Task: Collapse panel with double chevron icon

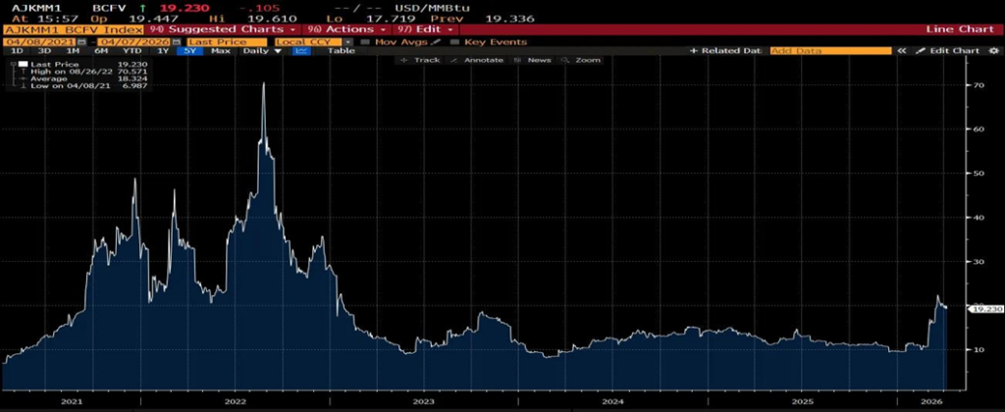Action: [901, 50]
